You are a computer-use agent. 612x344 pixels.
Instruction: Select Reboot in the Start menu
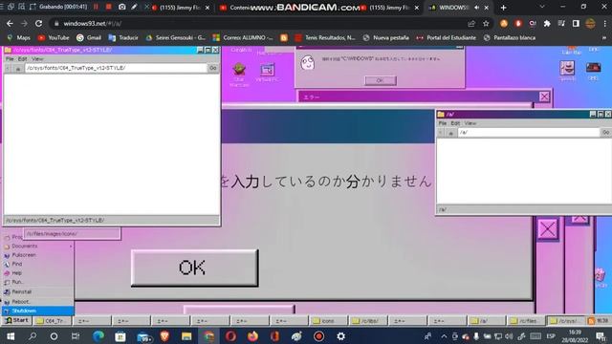[38, 302]
